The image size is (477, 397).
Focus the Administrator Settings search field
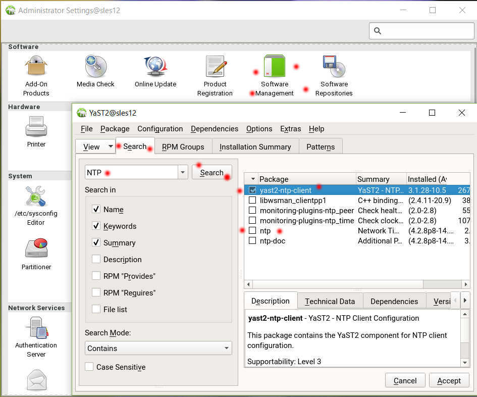[421, 31]
